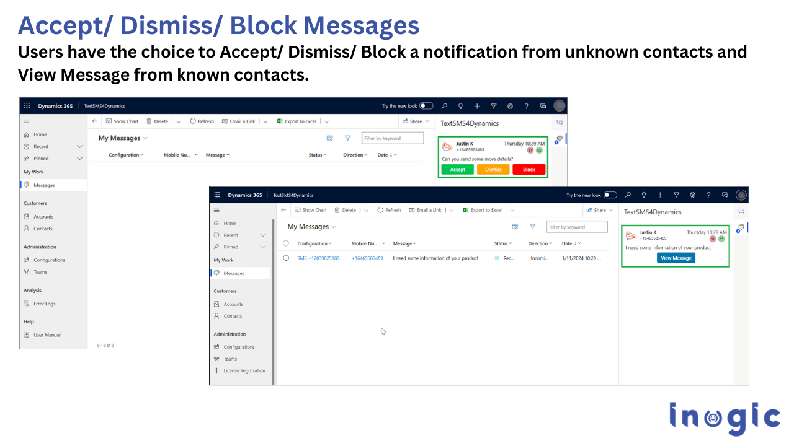Click Refresh in front window toolbar
The height and width of the screenshot is (446, 794).
[x=389, y=210]
